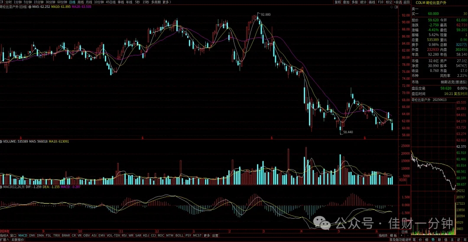Screen dimensions: 468x242
Task: Select the OBV indicator tab
Action: [x=87, y=235]
